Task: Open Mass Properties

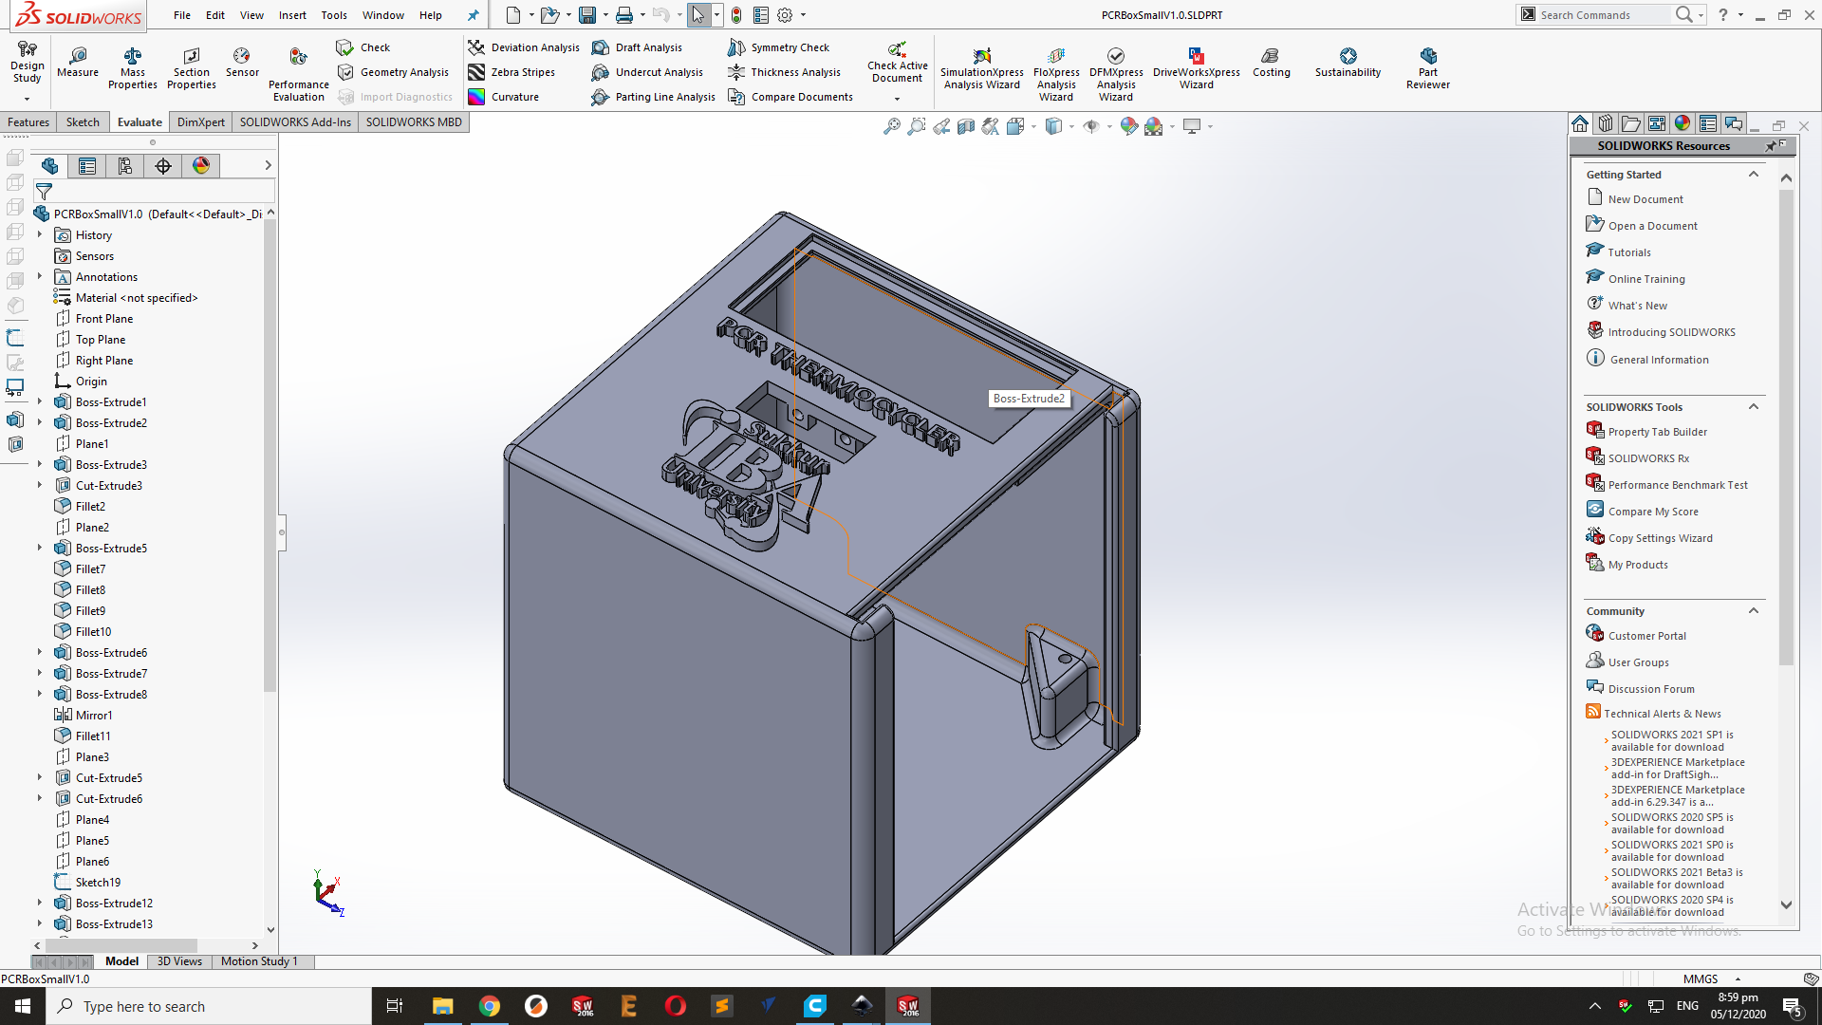Action: coord(133,68)
